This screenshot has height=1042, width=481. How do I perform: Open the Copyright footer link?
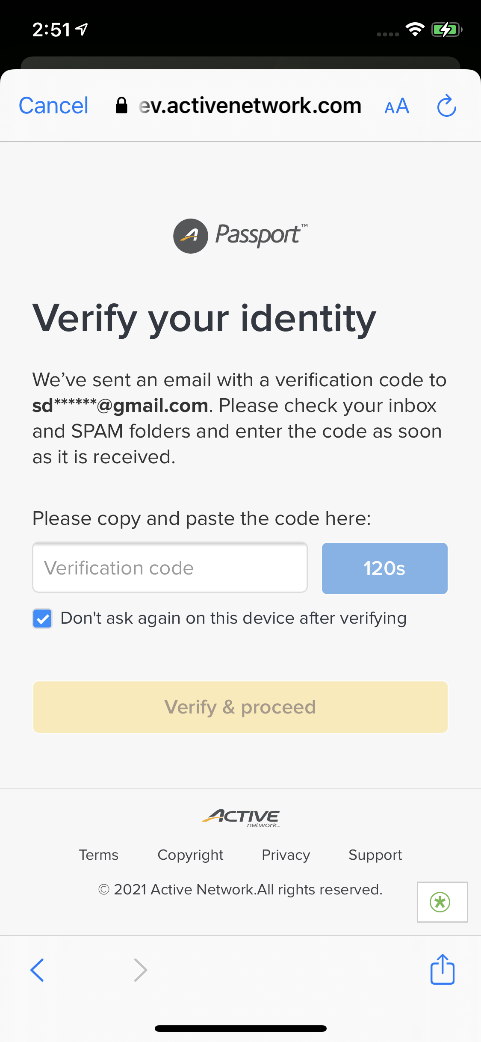(x=190, y=855)
